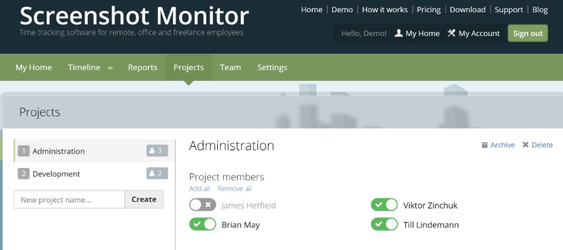Click the tools icon beside My Account
The width and height of the screenshot is (563, 250).
(x=451, y=33)
